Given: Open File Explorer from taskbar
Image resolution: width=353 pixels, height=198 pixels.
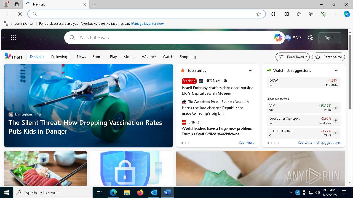Looking at the screenshot, I should coord(127,193).
